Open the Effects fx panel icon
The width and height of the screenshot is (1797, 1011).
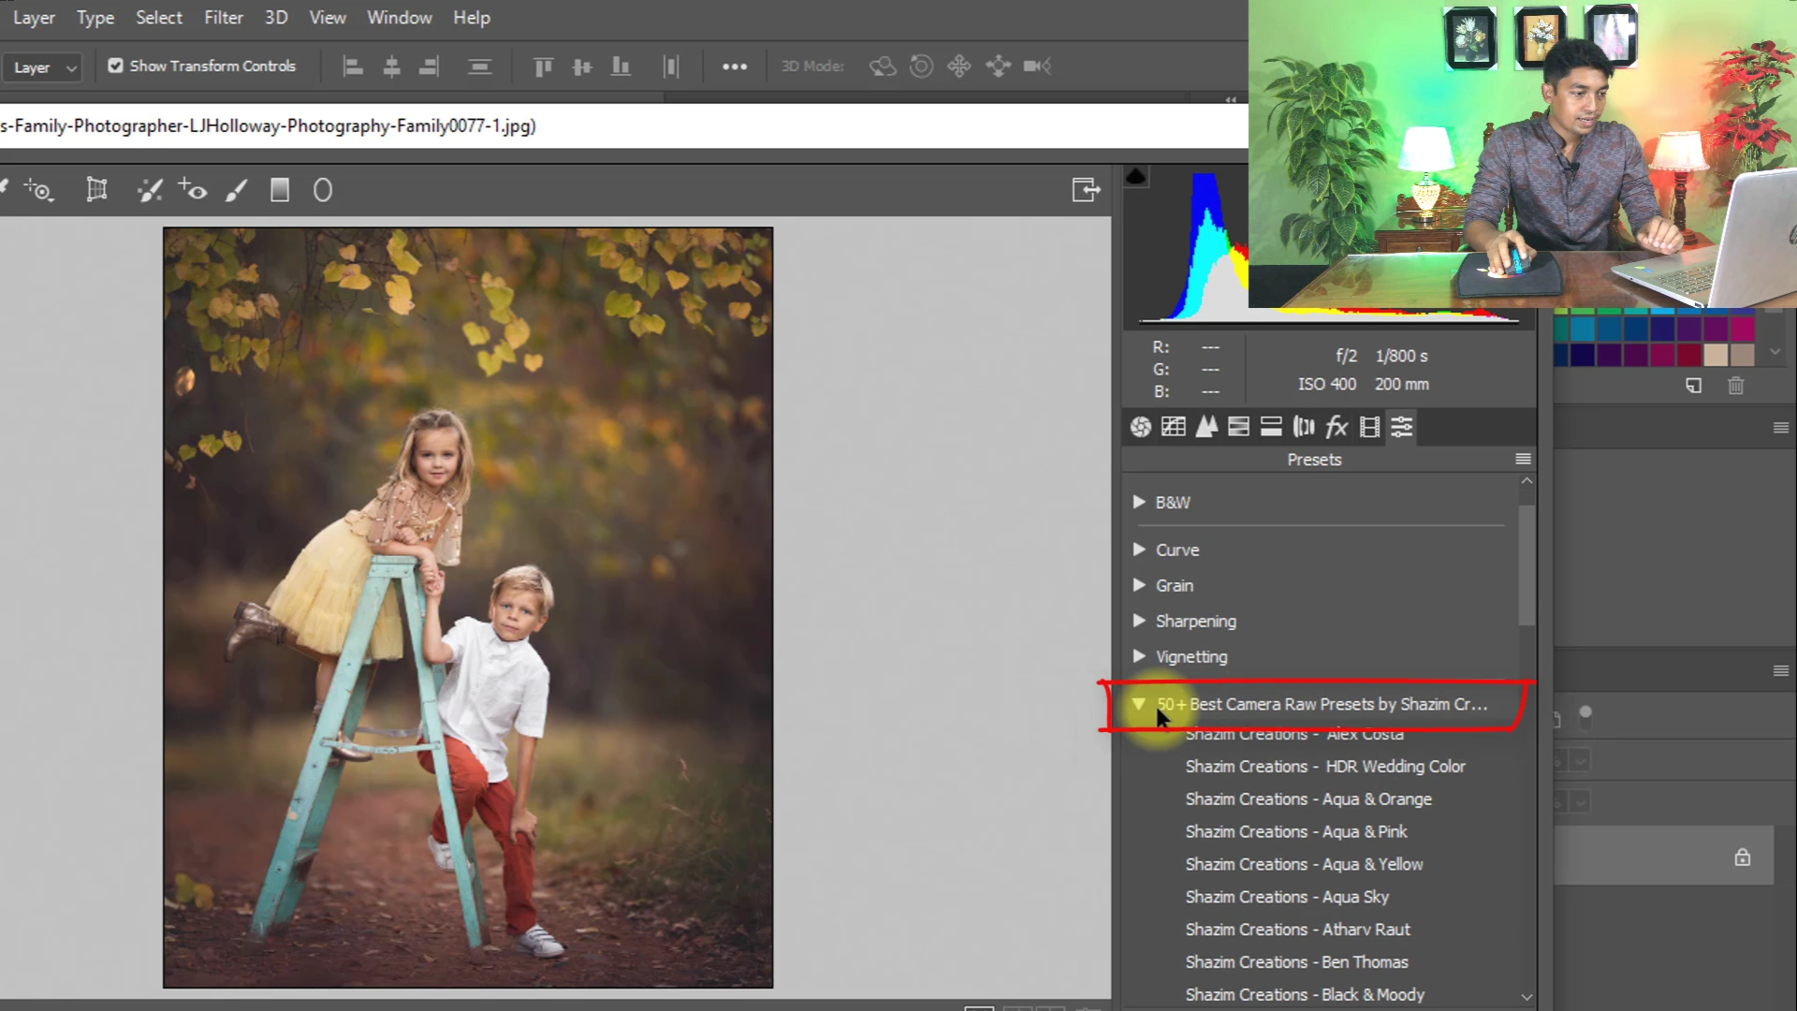[1337, 428]
